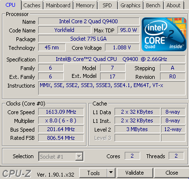Switch to the CPU tab
Viewport: 189px width, 179px height.
point(11,5)
